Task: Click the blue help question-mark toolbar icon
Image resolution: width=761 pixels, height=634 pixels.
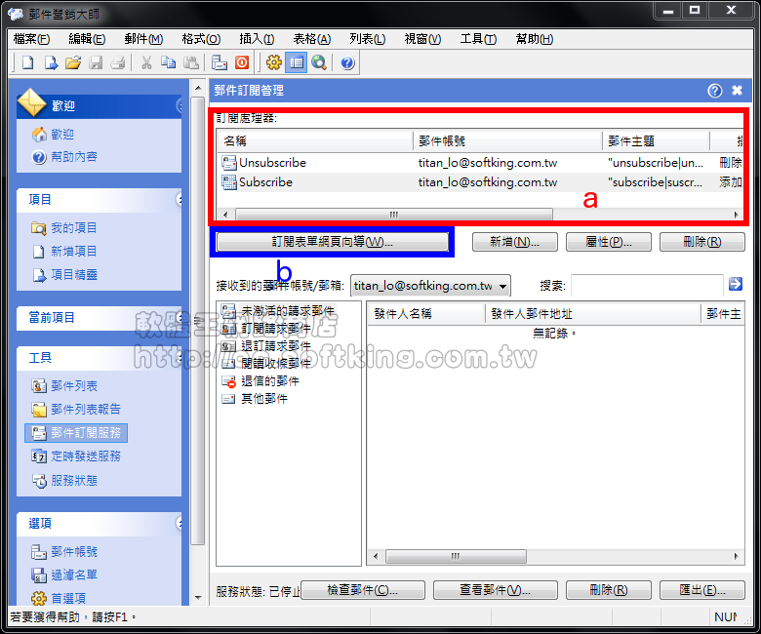Action: (x=347, y=63)
